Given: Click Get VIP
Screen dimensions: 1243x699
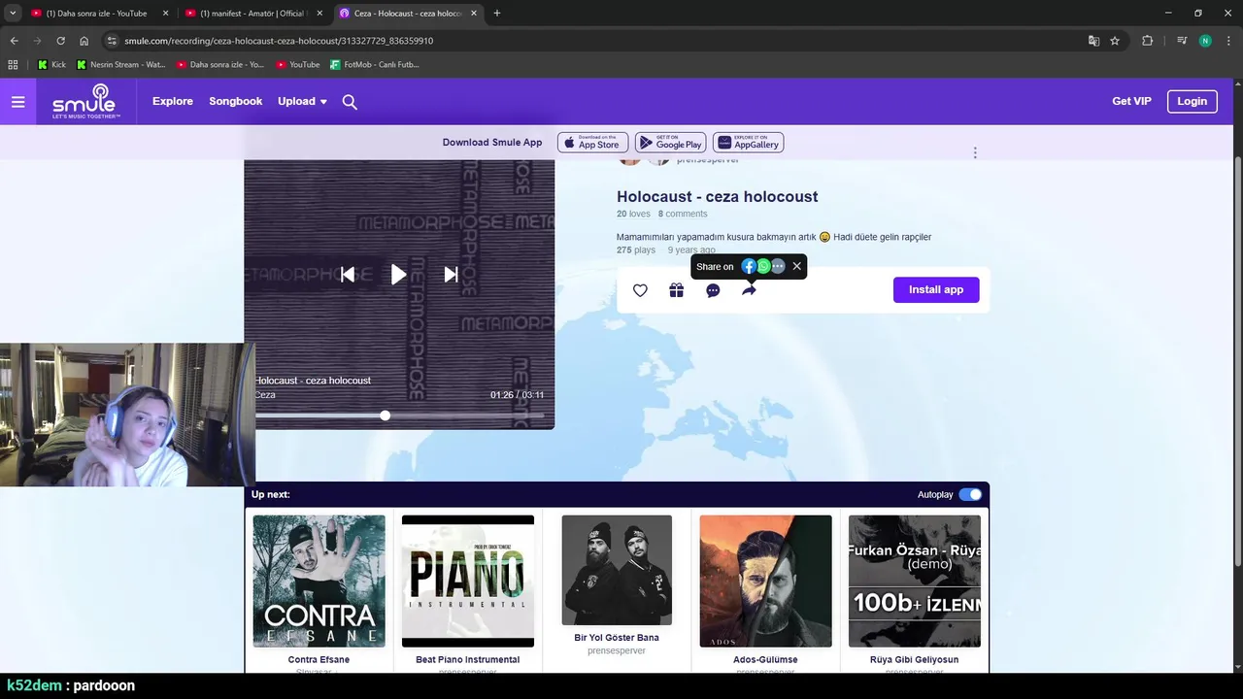Looking at the screenshot, I should pyautogui.click(x=1131, y=101).
